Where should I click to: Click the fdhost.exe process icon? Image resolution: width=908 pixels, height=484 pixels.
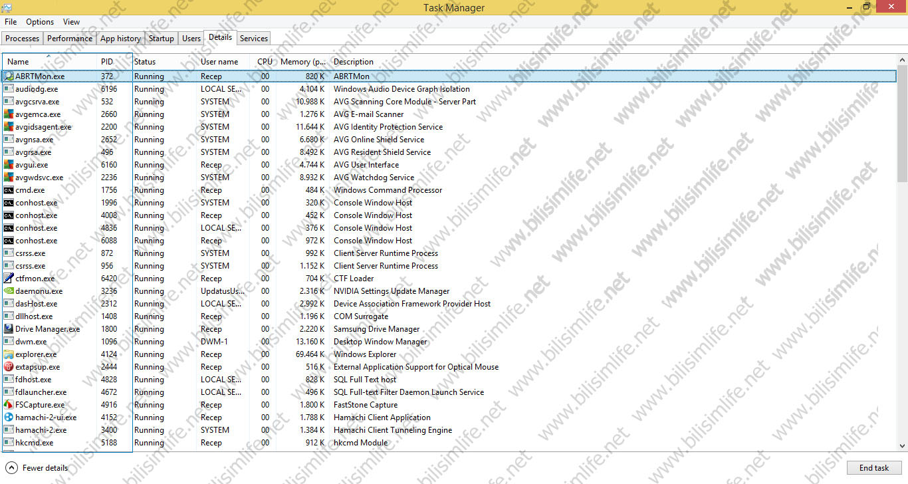[9, 380]
